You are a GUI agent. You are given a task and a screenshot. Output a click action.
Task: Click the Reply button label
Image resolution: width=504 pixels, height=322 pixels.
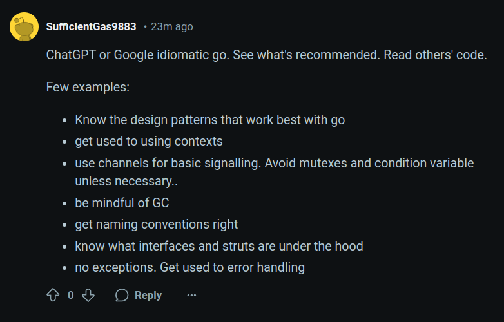click(148, 295)
